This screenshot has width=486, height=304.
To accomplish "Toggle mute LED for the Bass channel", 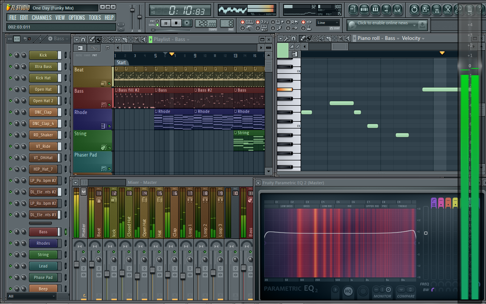I will point(11,232).
